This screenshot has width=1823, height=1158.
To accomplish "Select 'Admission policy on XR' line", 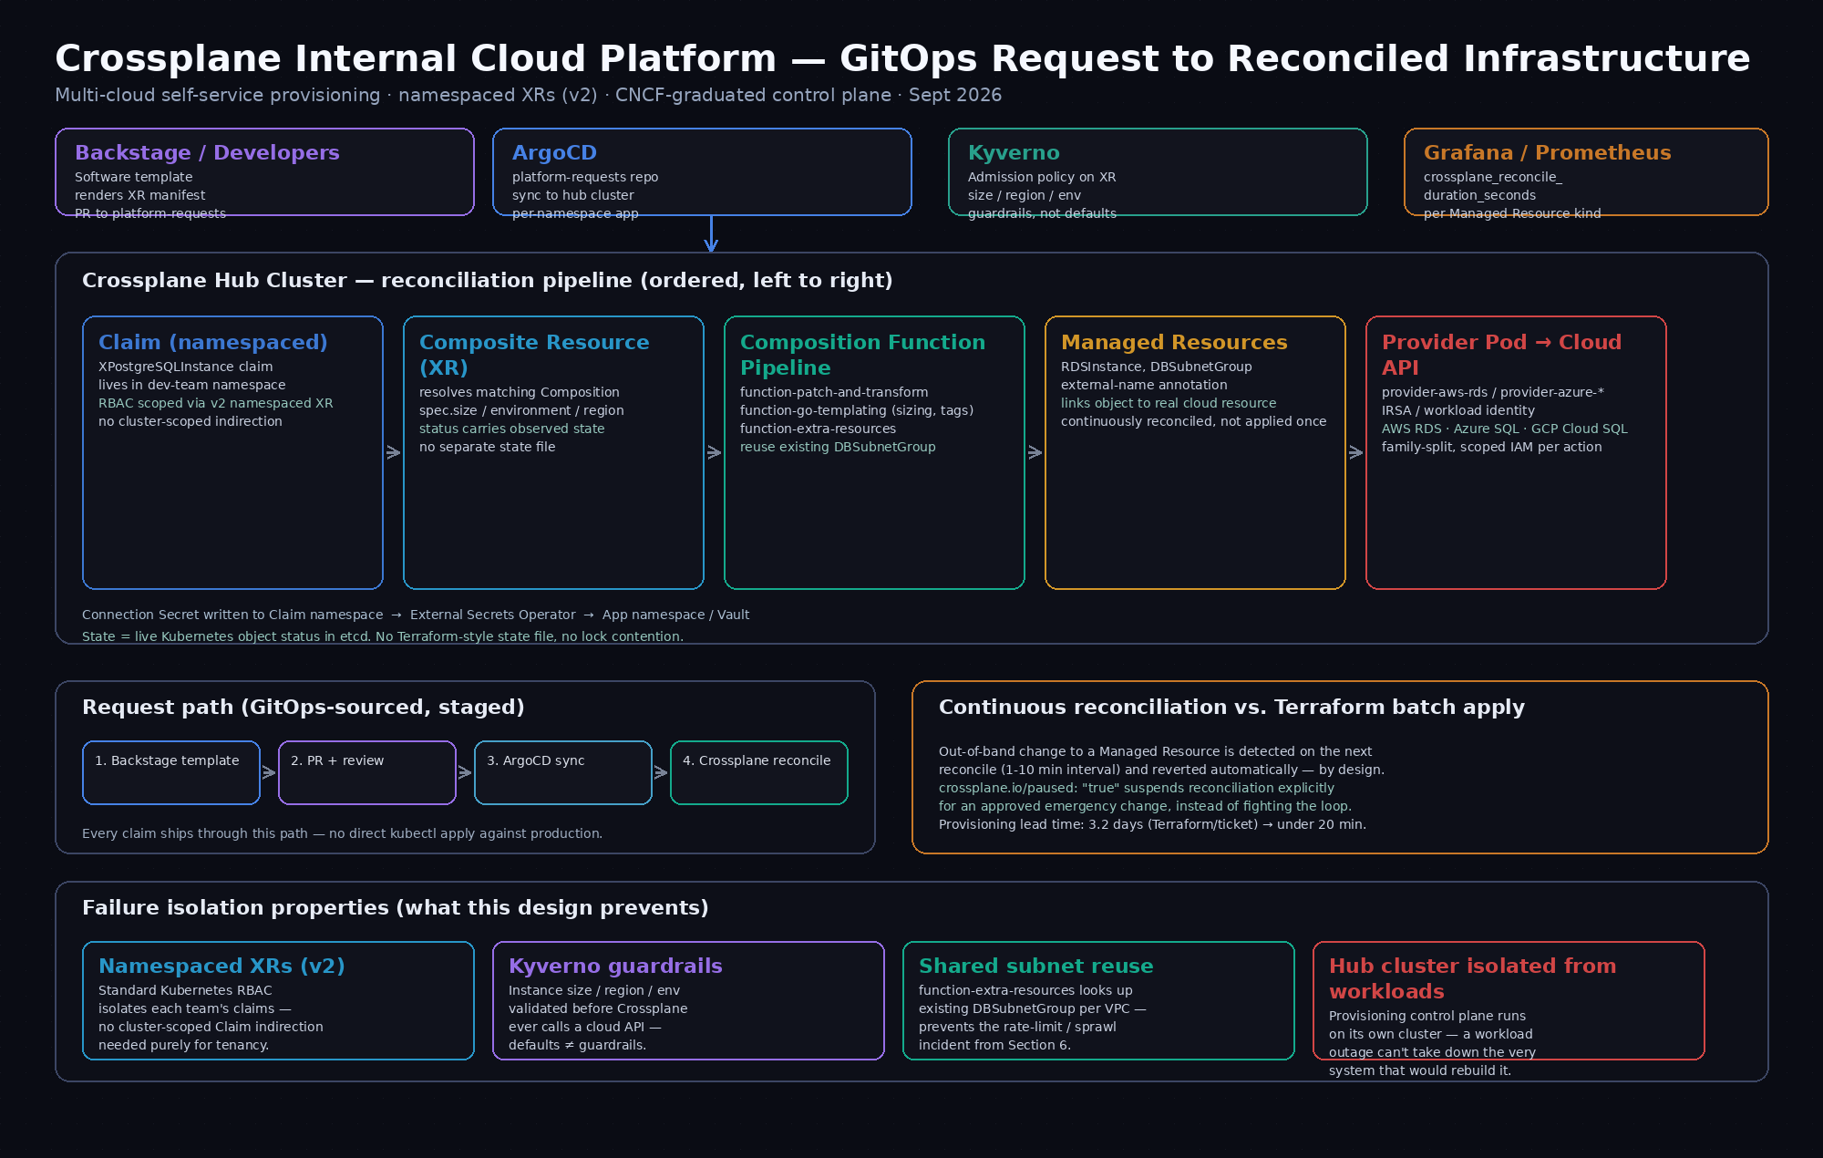I will point(1042,177).
